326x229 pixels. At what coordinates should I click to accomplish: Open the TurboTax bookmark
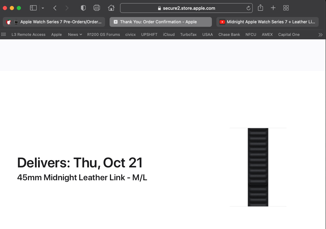[188, 34]
